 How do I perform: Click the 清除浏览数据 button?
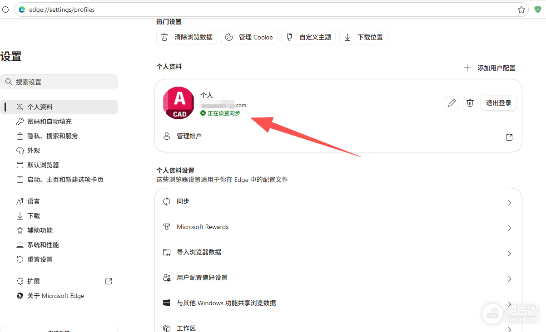click(x=187, y=37)
